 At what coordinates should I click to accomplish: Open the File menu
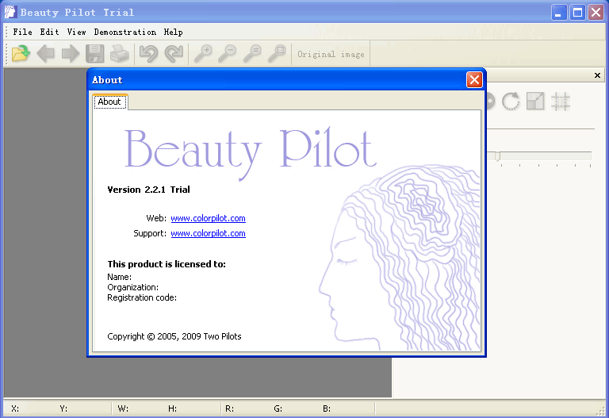tap(22, 32)
